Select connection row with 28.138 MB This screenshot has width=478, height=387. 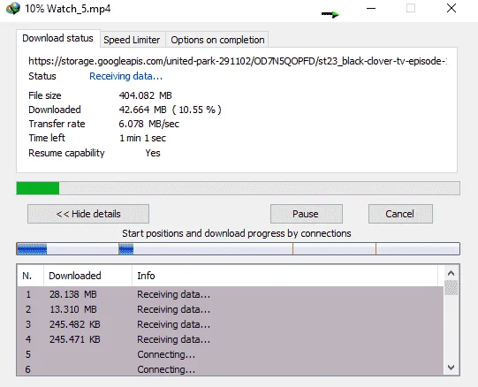tap(230, 294)
